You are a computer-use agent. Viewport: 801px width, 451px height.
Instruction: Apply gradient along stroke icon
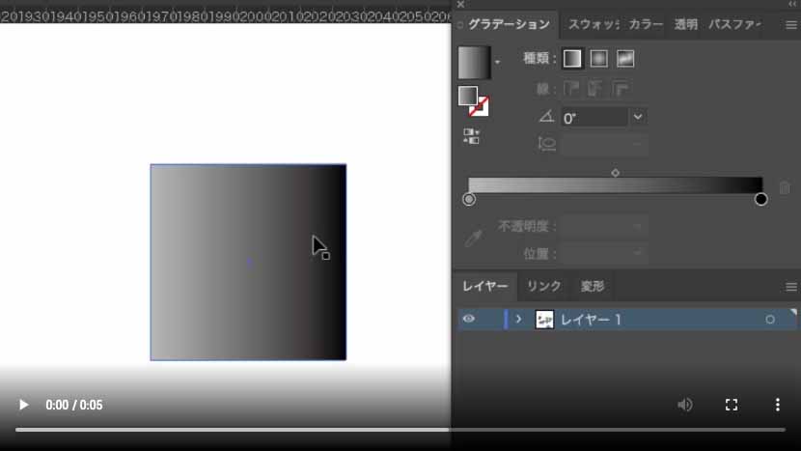click(x=595, y=89)
